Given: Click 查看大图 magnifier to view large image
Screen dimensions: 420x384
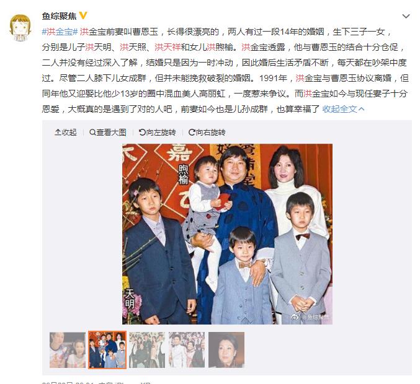Looking at the screenshot, I should tap(108, 133).
